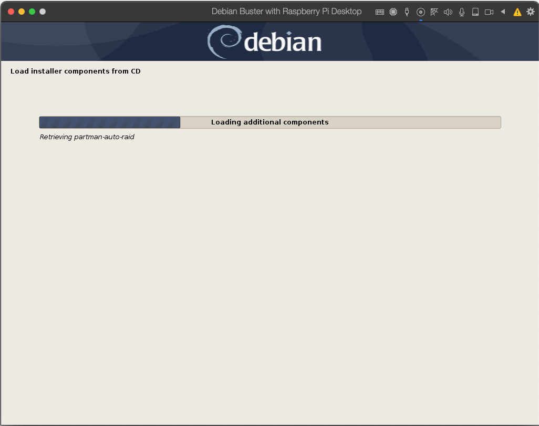
Task: Click the window title 'Debian Buster with Raspberry Pi Desktop'
Action: click(286, 12)
